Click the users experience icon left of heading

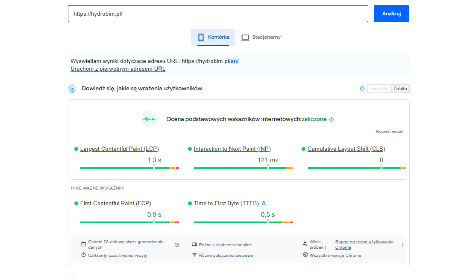click(72, 89)
